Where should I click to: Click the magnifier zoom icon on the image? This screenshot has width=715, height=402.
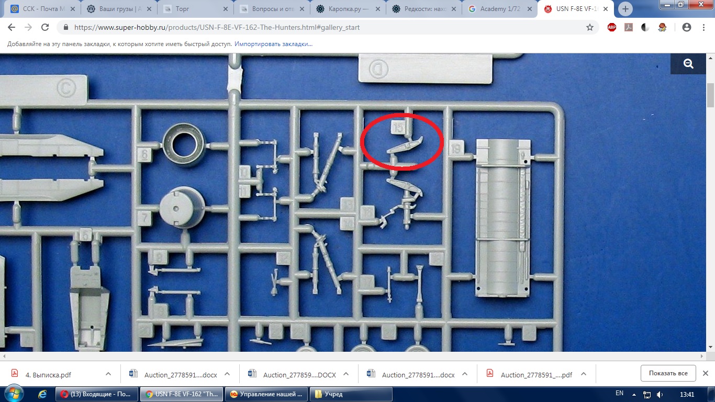coord(688,64)
